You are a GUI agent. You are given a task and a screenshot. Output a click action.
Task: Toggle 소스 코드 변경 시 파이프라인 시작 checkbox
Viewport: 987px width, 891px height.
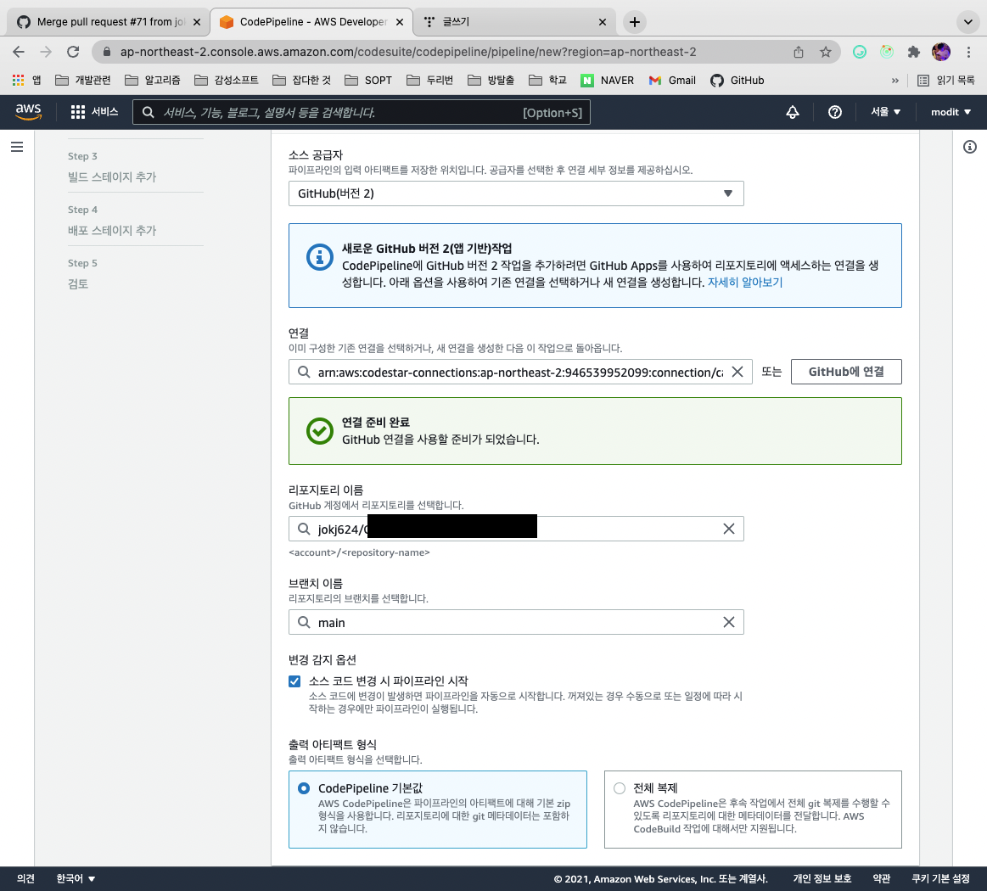[294, 681]
